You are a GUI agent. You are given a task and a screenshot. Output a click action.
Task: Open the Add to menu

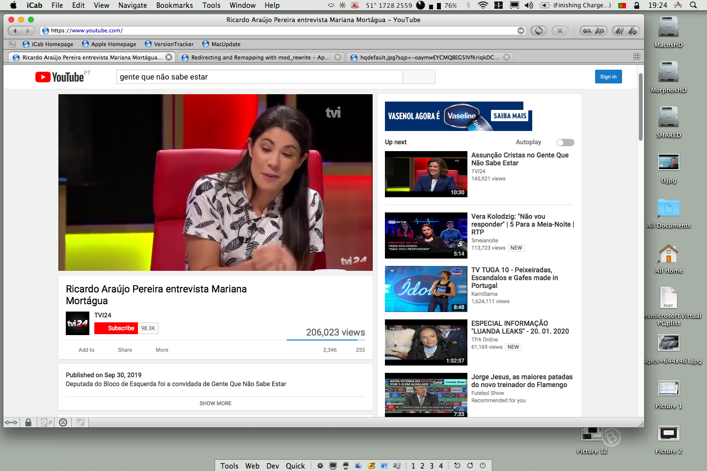86,350
